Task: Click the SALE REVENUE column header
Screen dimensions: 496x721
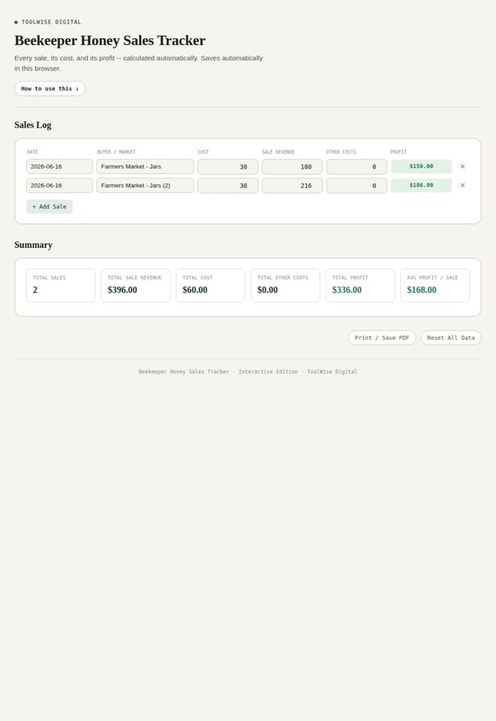Action: tap(278, 151)
